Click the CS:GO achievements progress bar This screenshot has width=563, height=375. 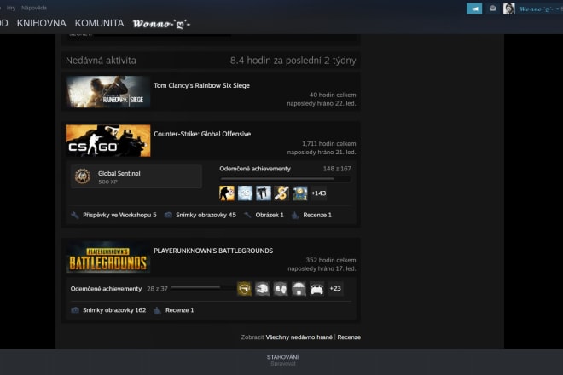click(x=286, y=178)
